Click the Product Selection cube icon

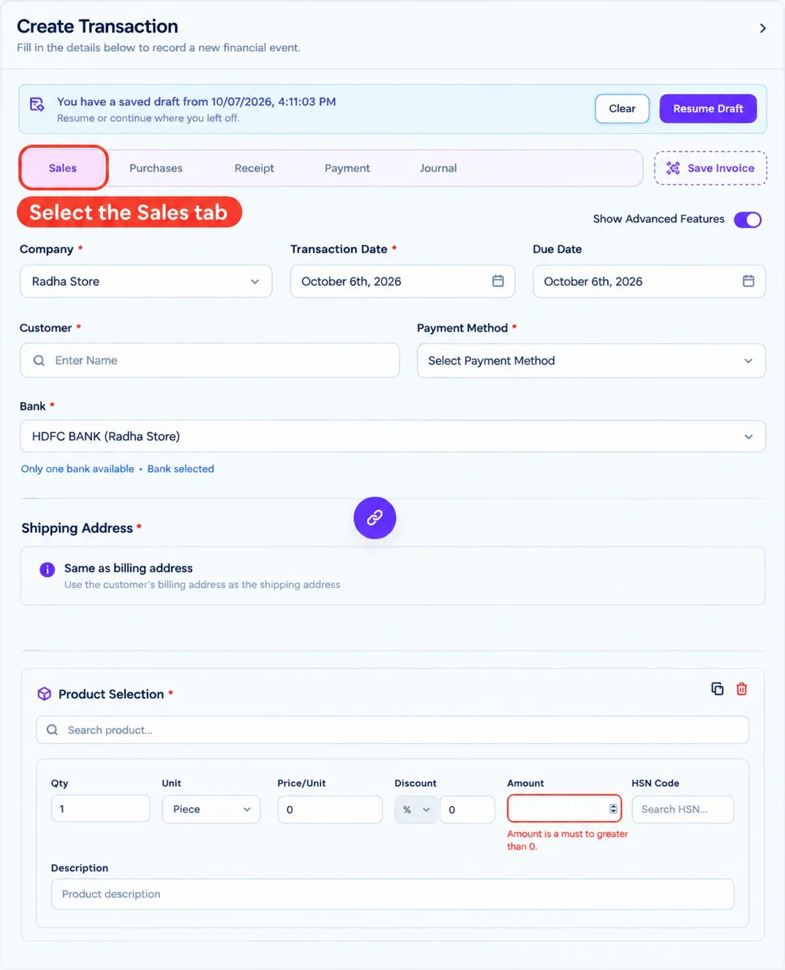45,694
